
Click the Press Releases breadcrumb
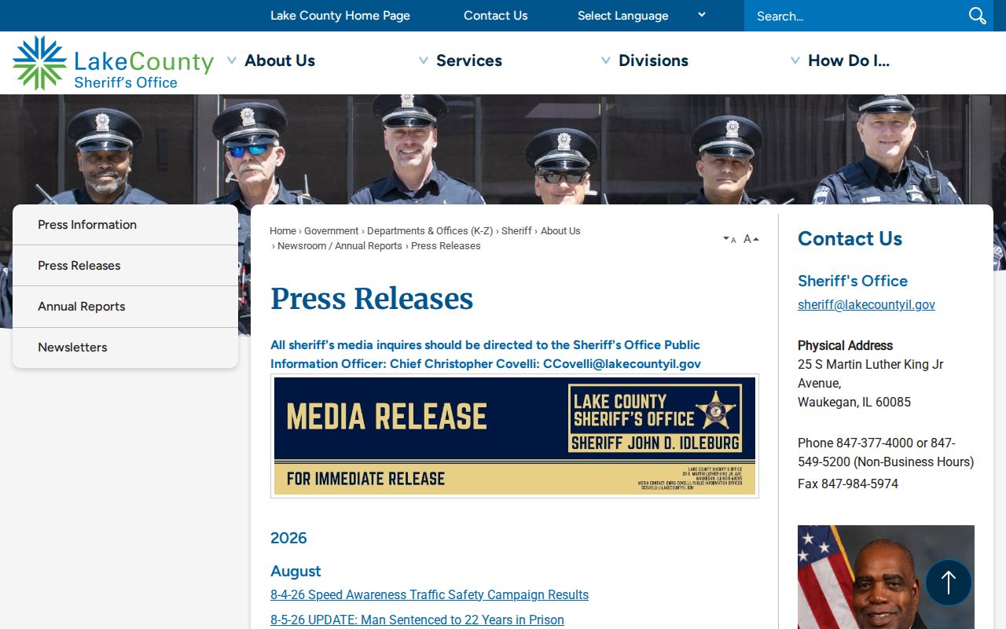(x=446, y=246)
